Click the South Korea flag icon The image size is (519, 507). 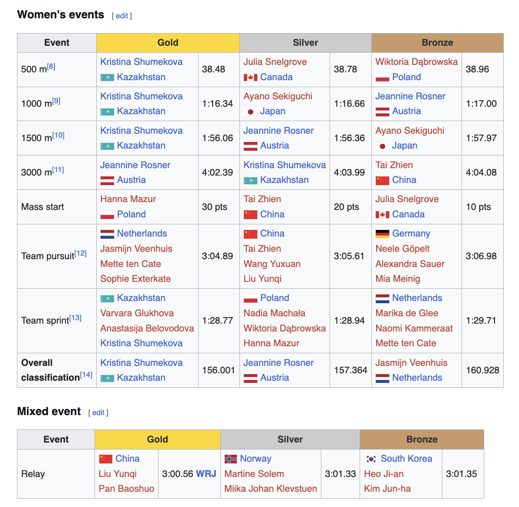(x=371, y=459)
